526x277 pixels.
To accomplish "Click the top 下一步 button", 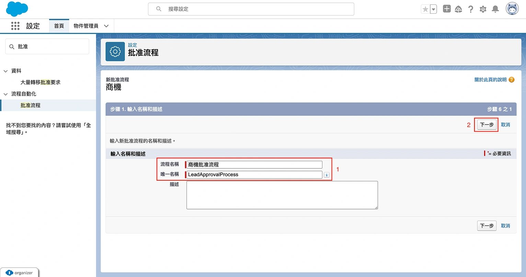I will click(487, 125).
